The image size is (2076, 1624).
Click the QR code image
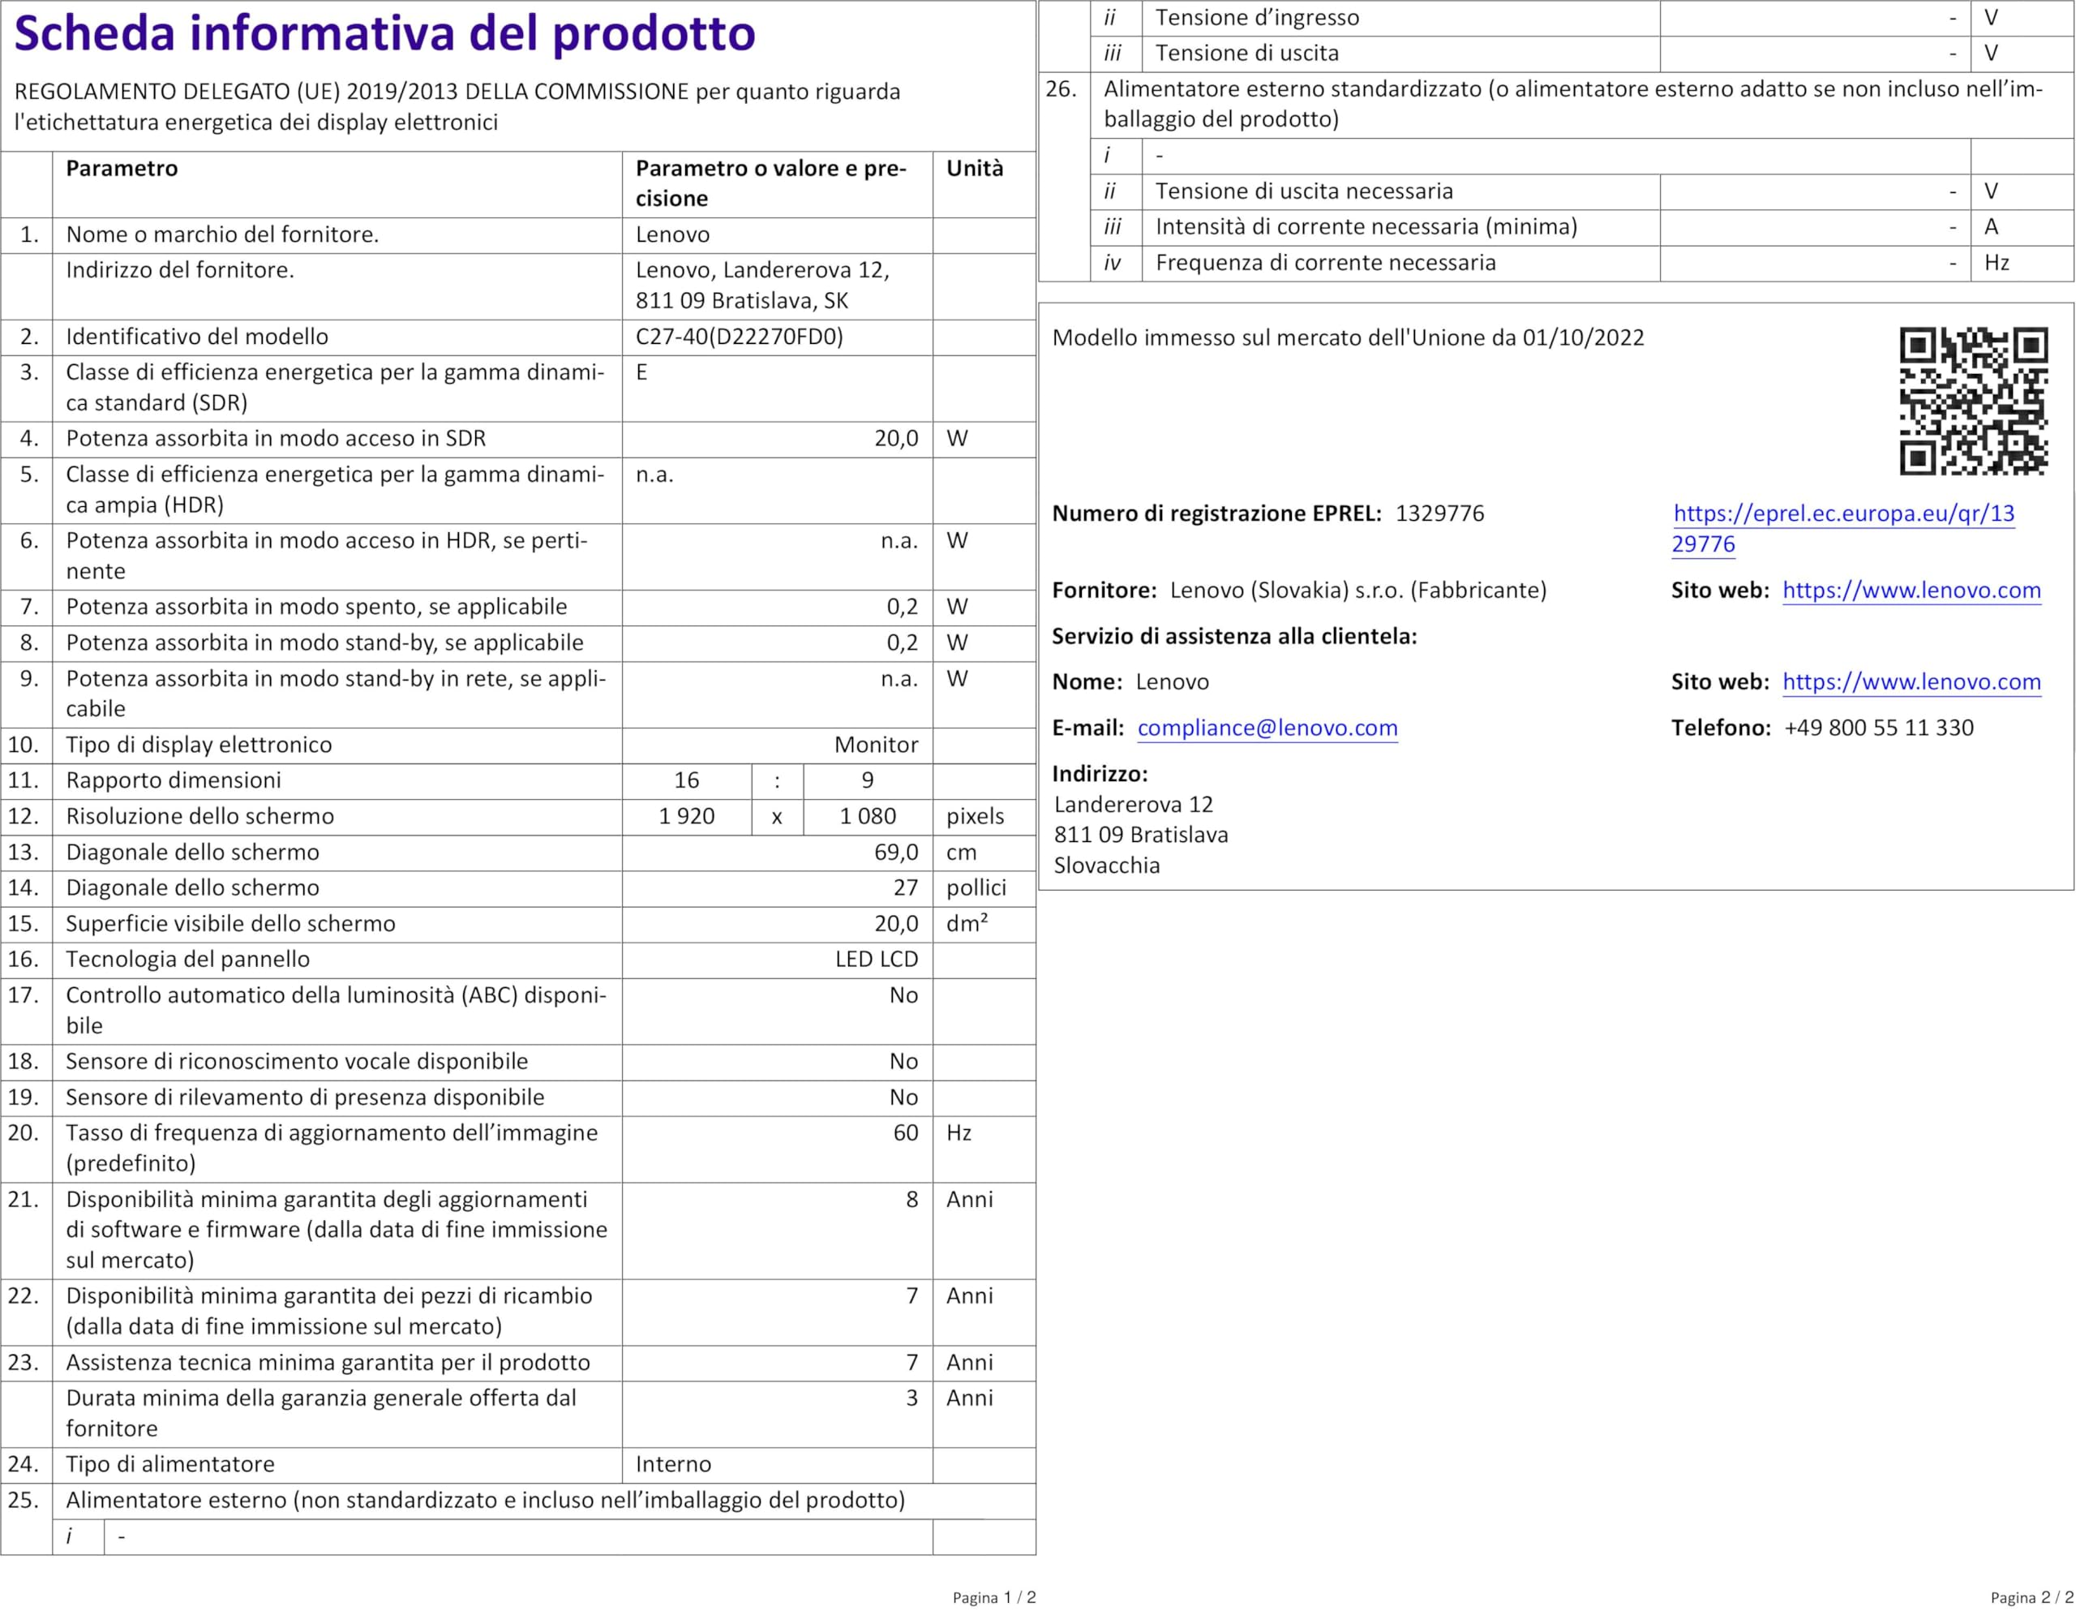click(1973, 400)
